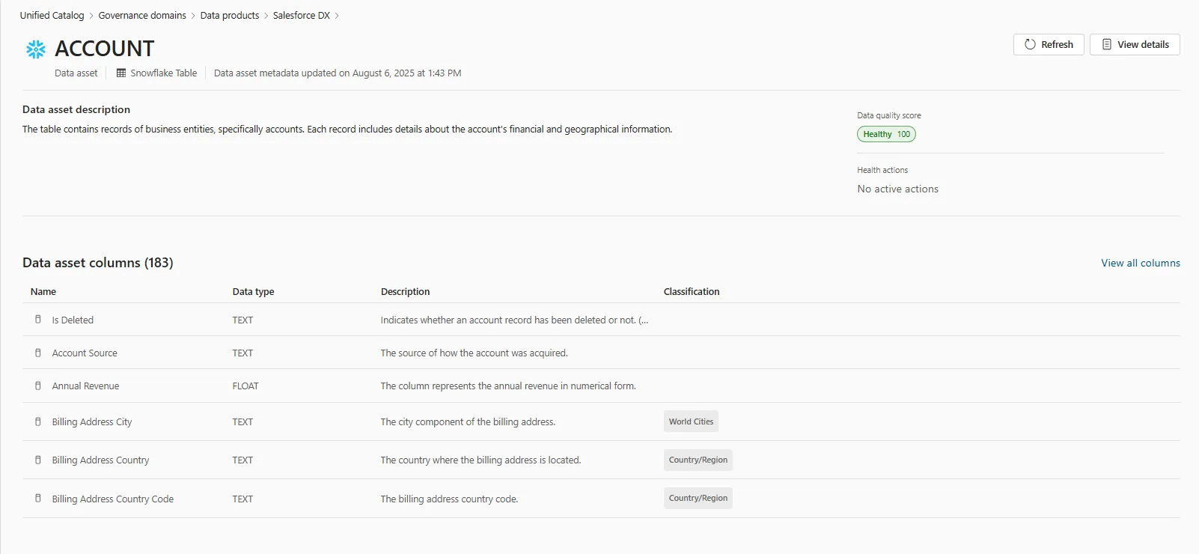1199x554 pixels.
Task: Click the column icon for Annual Revenue
Action: point(38,386)
